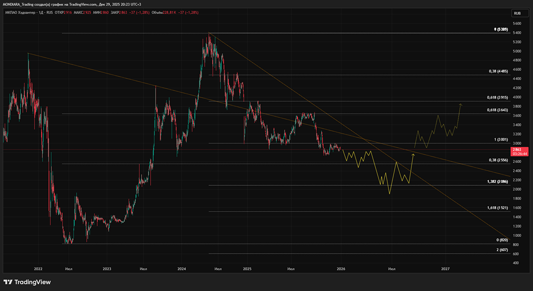Click the 2022 label on time axis
Image resolution: width=533 pixels, height=291 pixels.
[38, 269]
